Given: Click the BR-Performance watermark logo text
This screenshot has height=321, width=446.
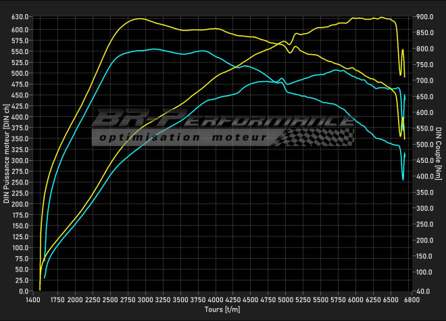Looking at the screenshot, I should coord(223,119).
